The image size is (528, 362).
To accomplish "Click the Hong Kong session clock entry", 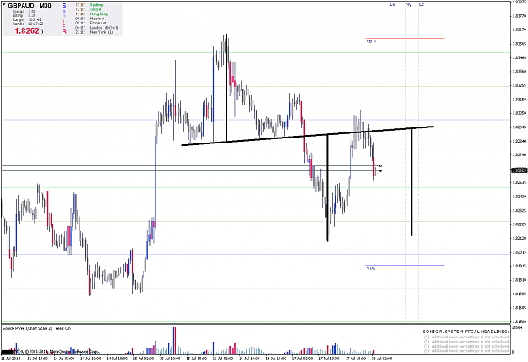I will pyautogui.click(x=91, y=14).
